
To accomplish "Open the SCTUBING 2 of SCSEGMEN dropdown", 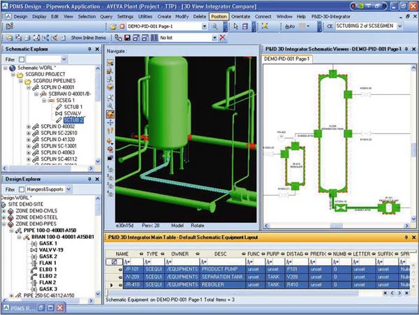I will tap(399, 26).
